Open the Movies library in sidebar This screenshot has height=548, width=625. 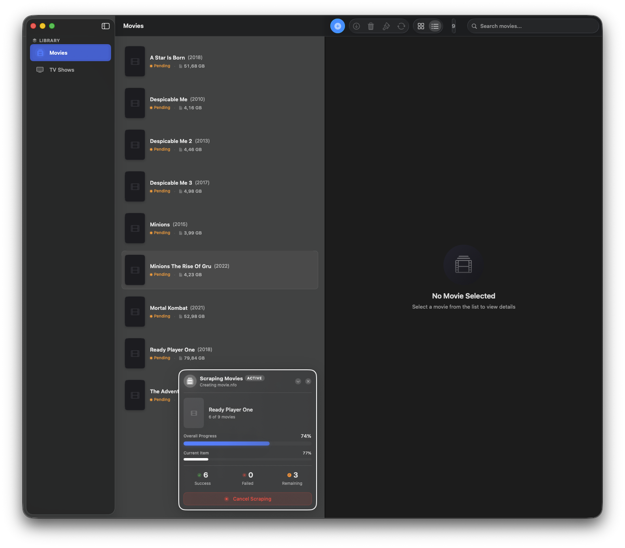[71, 53]
